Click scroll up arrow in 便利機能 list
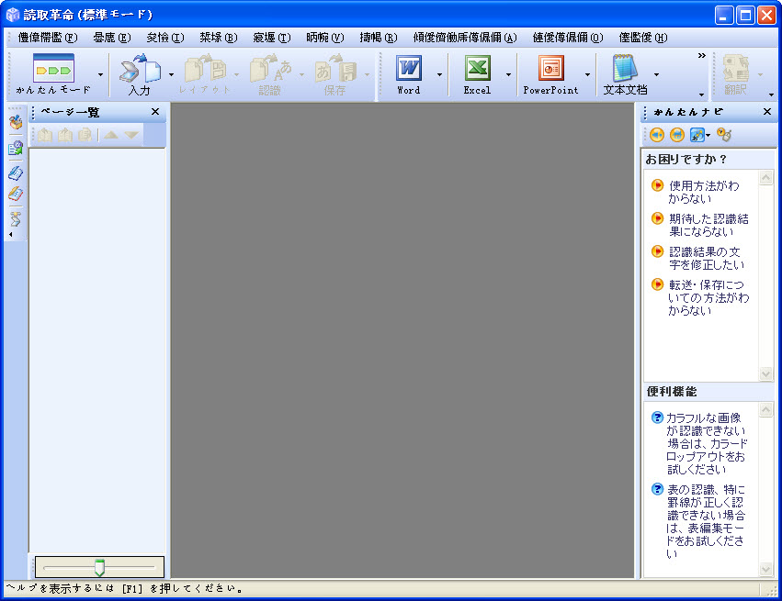Screen dimensions: 782x601 (765, 410)
